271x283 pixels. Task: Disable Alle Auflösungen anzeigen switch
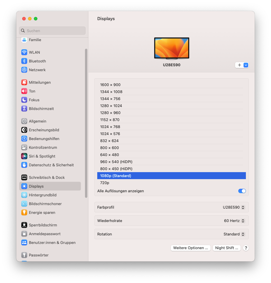[242, 191]
